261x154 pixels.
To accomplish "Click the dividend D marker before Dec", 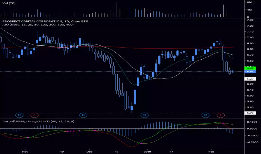I will click(x=83, y=115).
